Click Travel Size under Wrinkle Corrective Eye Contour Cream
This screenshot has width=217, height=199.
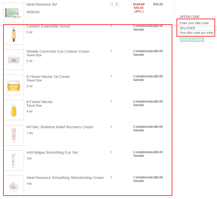tap(34, 55)
